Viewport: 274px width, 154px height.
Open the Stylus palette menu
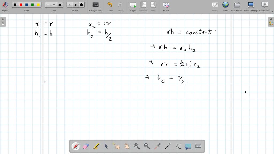click(5, 7)
